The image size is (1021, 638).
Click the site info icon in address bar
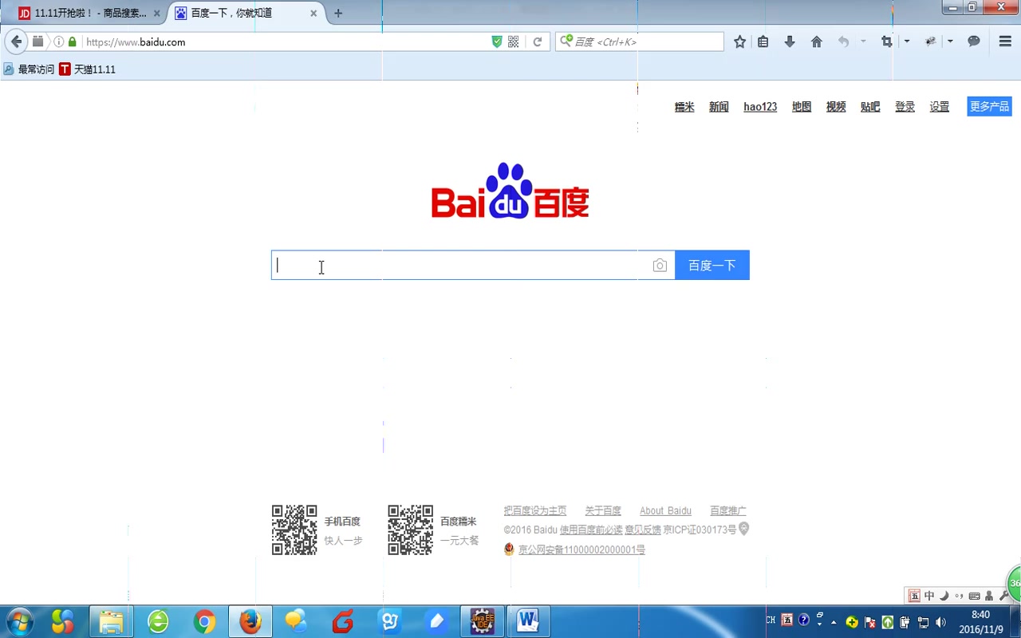click(58, 42)
